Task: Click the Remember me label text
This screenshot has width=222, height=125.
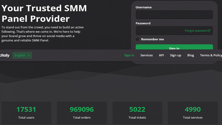Action: click(153, 39)
